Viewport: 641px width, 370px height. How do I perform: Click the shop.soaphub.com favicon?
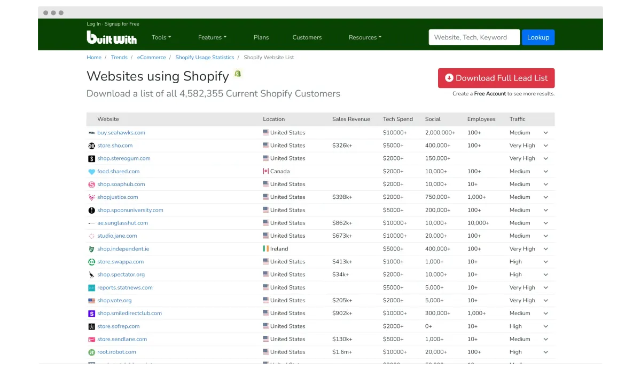[x=91, y=184]
